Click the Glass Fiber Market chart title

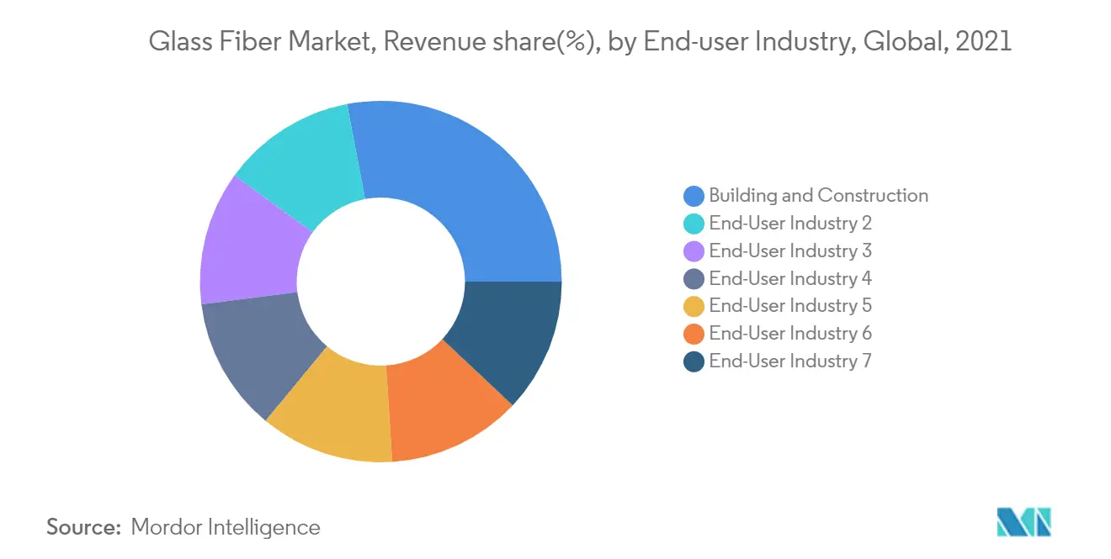click(x=580, y=41)
